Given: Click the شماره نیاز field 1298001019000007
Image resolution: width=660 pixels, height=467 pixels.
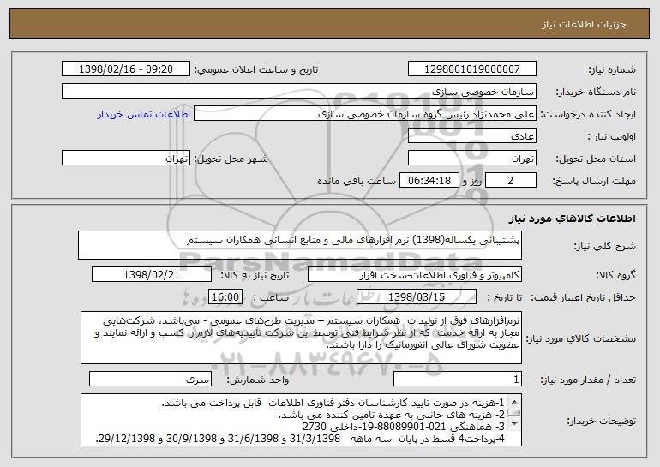Looking at the screenshot, I should click(x=471, y=69).
